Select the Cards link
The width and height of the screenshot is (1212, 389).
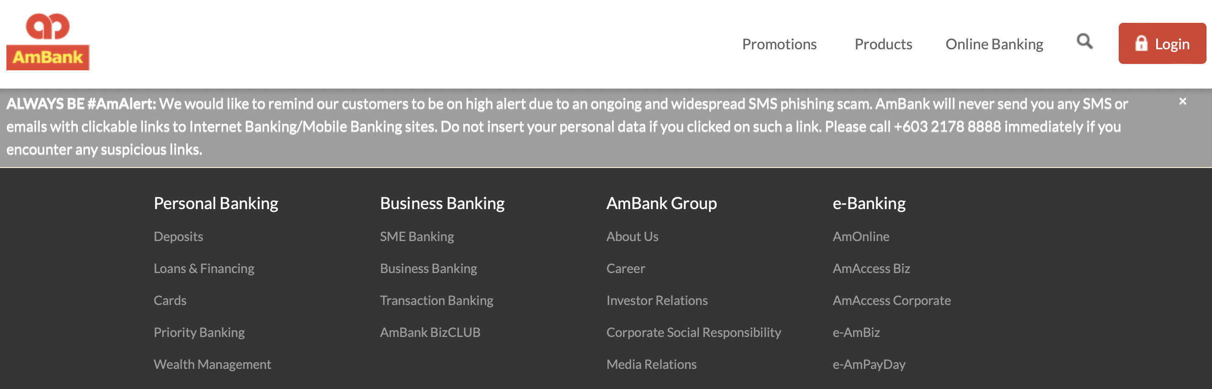click(x=170, y=300)
